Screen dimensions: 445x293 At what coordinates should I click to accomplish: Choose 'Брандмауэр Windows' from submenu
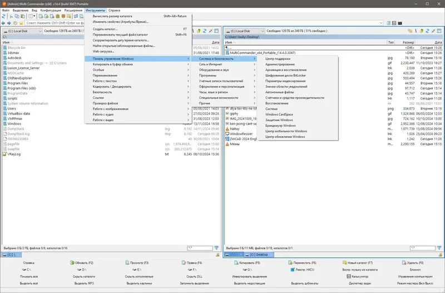(298, 126)
